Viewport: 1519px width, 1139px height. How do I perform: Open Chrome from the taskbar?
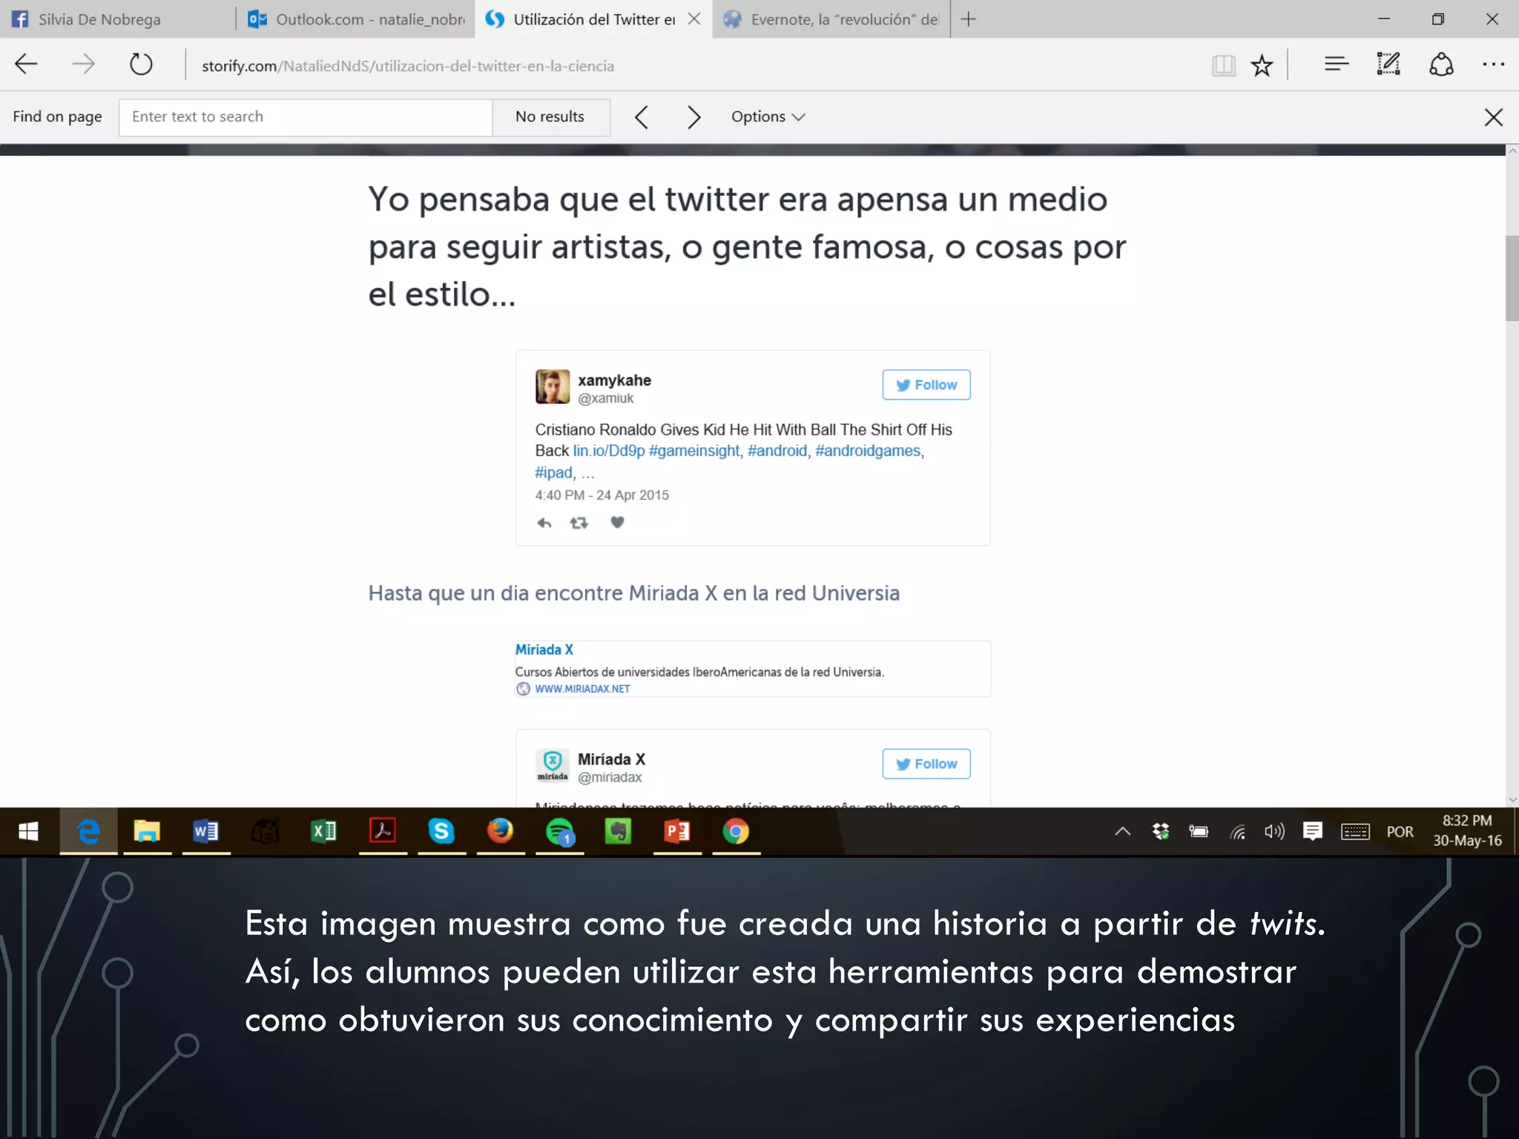(736, 831)
